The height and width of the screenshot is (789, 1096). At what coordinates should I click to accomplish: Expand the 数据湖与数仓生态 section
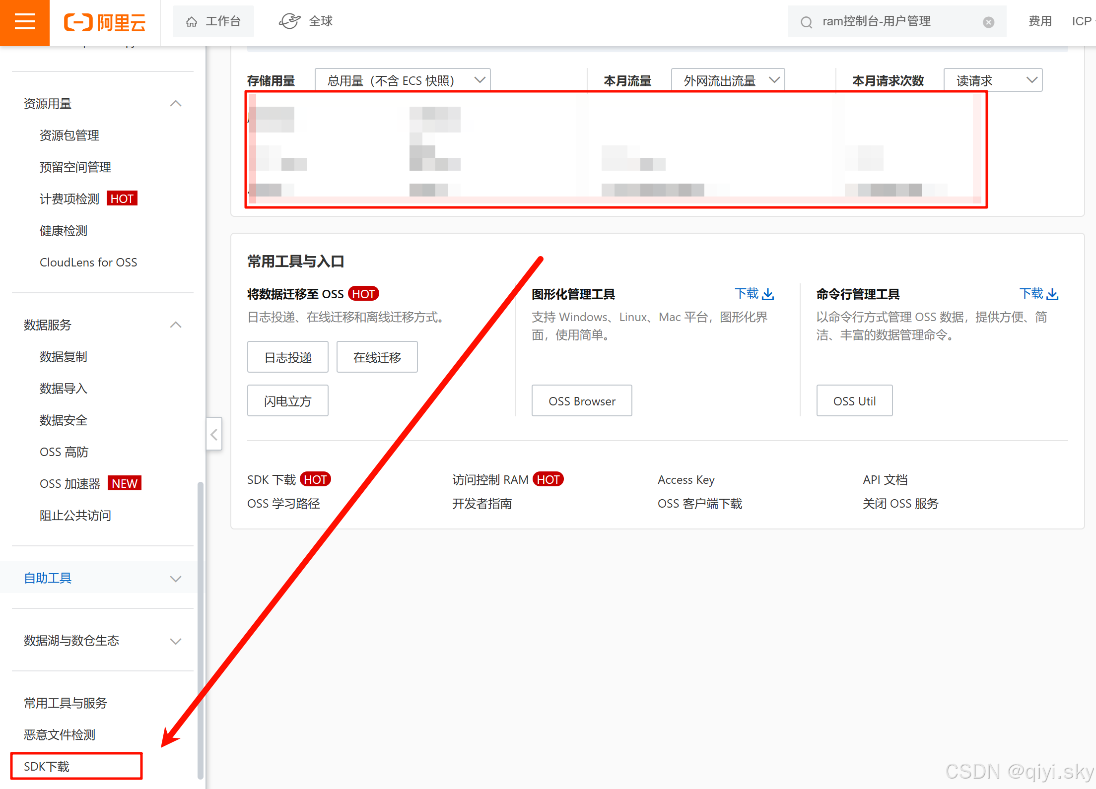[x=176, y=641]
